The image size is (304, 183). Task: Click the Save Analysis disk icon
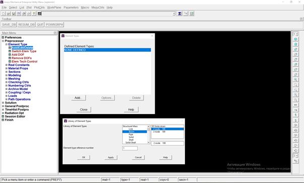pos(14,14)
